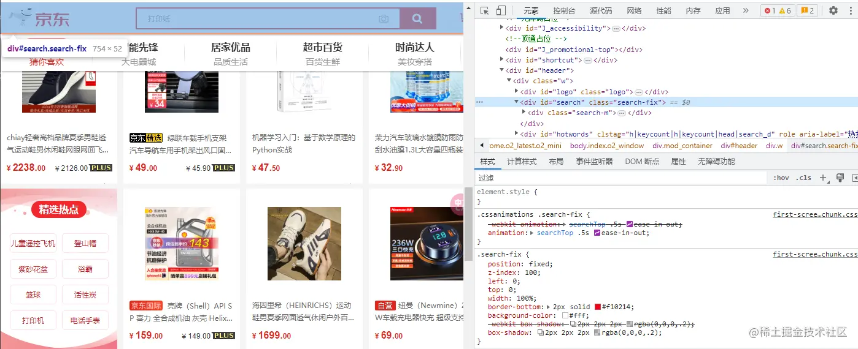The width and height of the screenshot is (858, 349).
Task: Open color picker for #f10214 swatch
Action: point(598,307)
